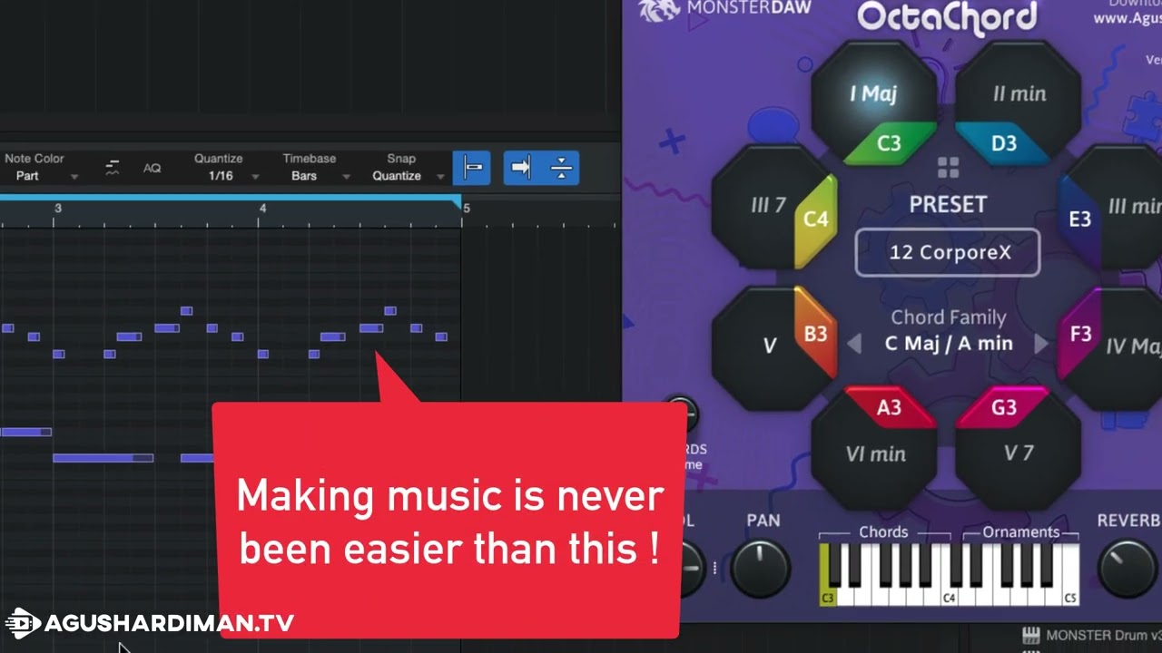Screen dimensions: 1162x653
Task: Click bar 4 on the timeline ruler
Action: click(262, 209)
